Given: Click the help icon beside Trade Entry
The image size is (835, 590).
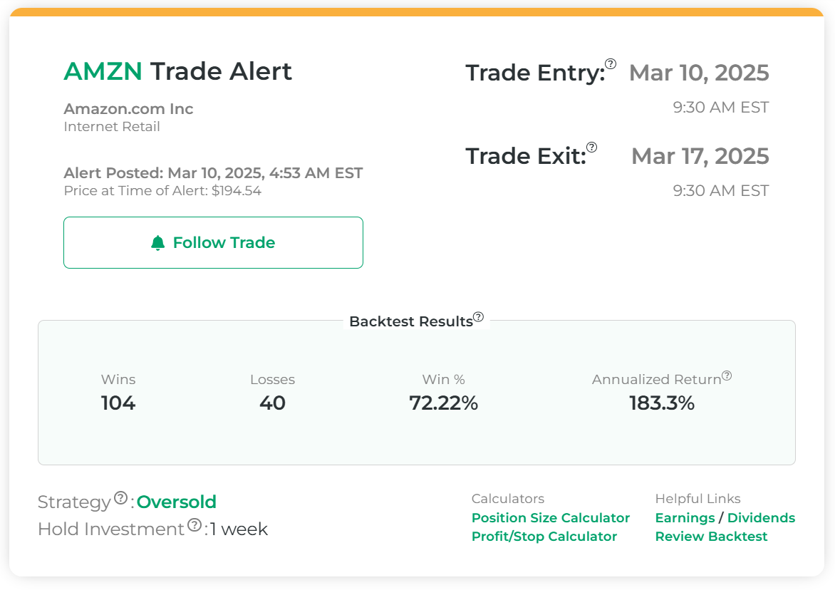Looking at the screenshot, I should pos(611,63).
